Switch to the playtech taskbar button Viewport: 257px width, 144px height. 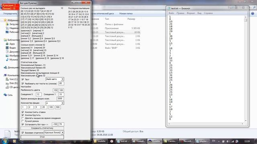(x=202, y=141)
